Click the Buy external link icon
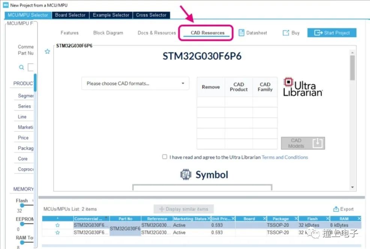The height and width of the screenshot is (249, 370). click(286, 33)
